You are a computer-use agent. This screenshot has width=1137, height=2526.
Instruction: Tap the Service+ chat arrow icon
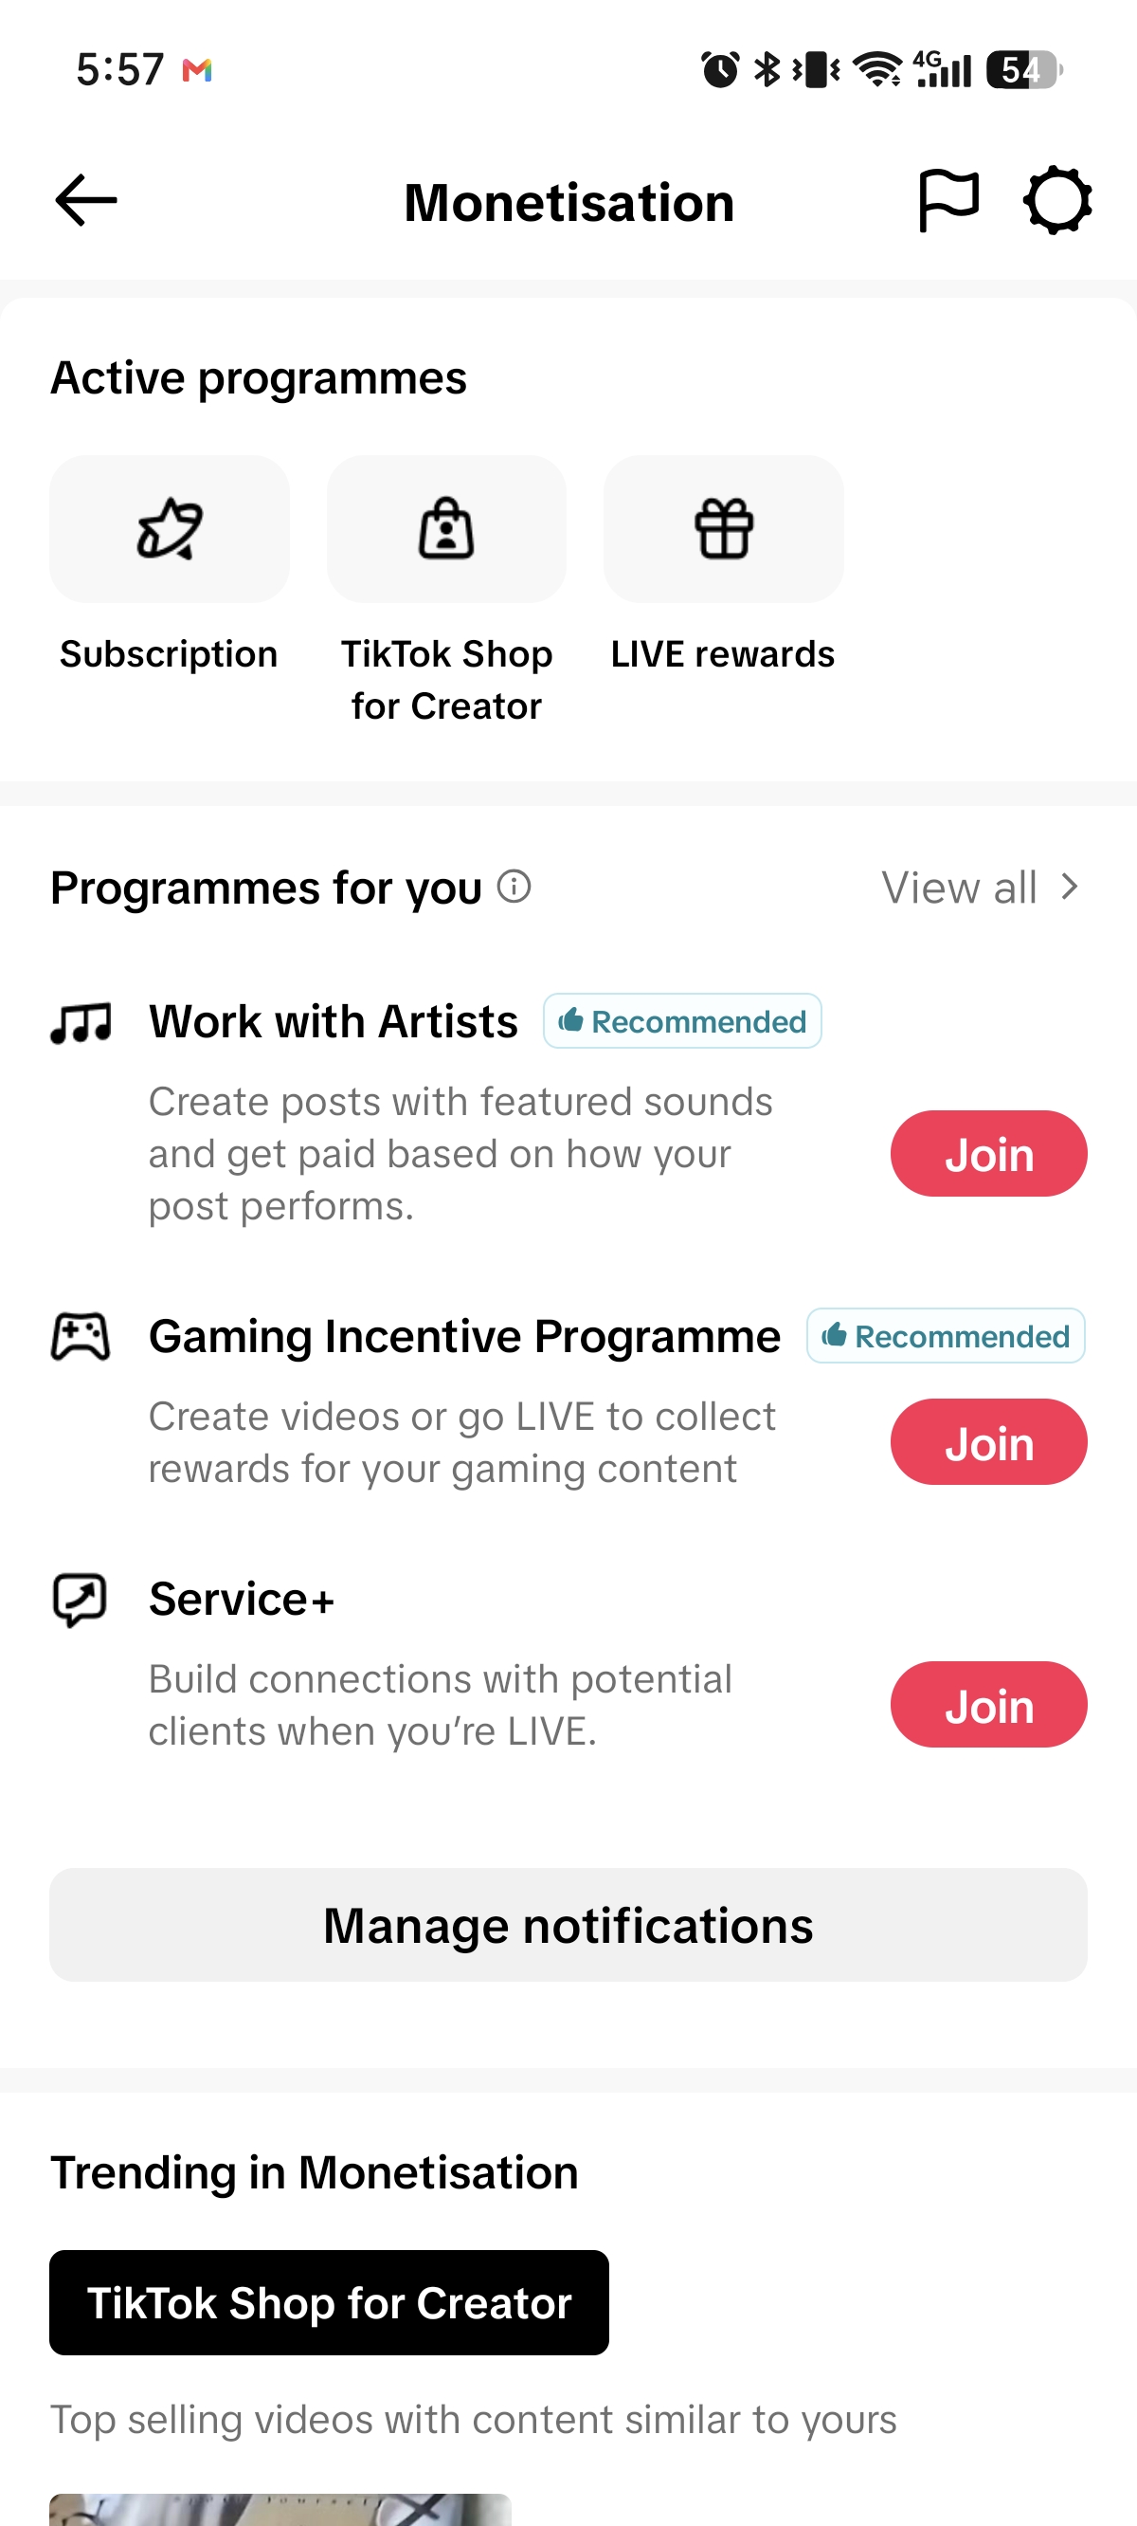click(x=80, y=1600)
